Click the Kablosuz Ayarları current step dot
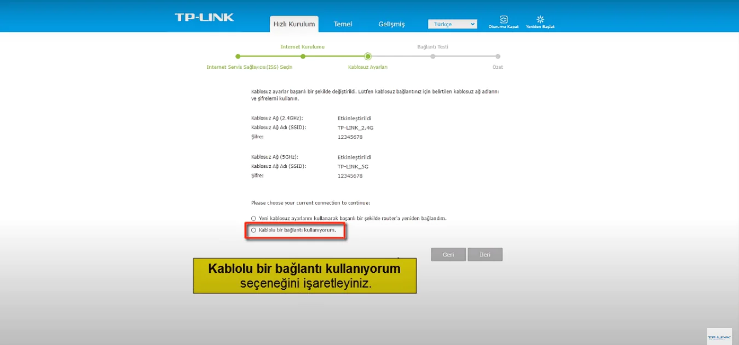Image resolution: width=739 pixels, height=345 pixels. tap(368, 56)
